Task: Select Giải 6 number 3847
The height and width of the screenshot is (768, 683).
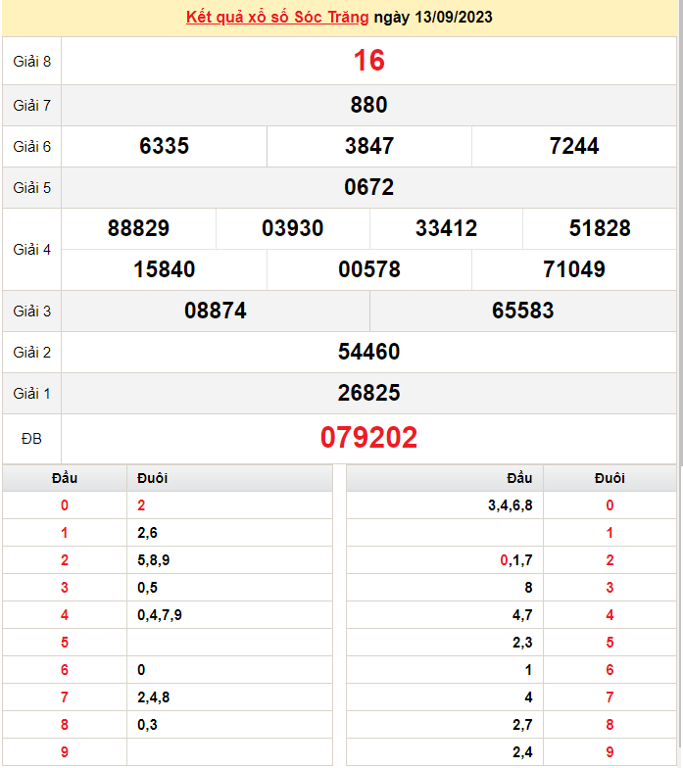Action: (369, 146)
